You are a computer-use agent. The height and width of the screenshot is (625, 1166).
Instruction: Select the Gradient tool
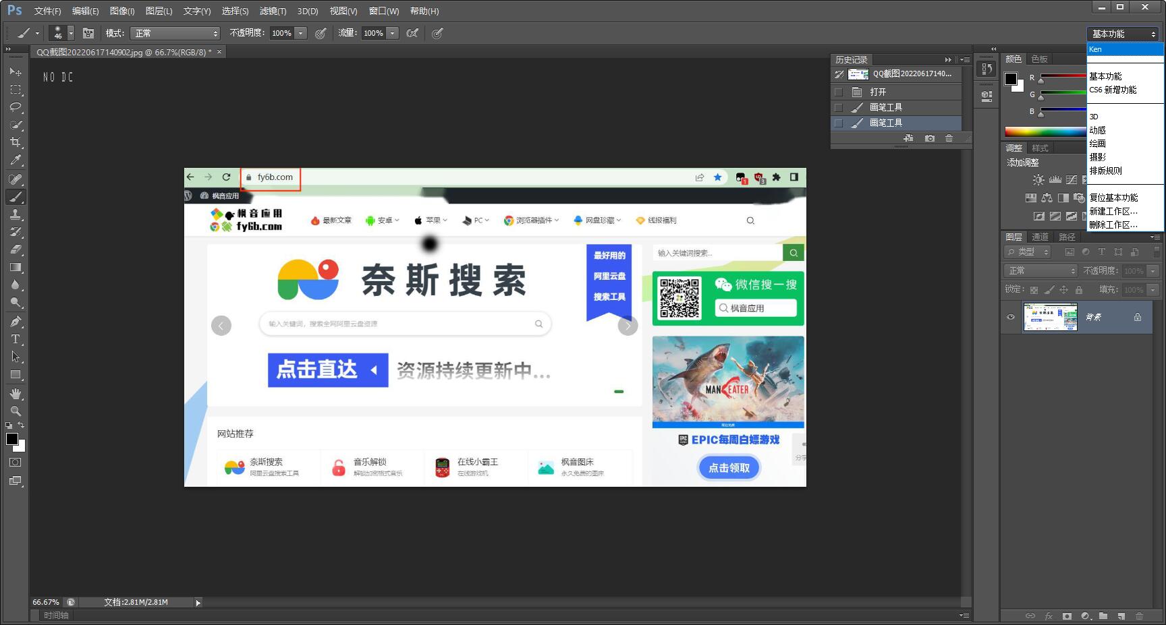pos(16,267)
